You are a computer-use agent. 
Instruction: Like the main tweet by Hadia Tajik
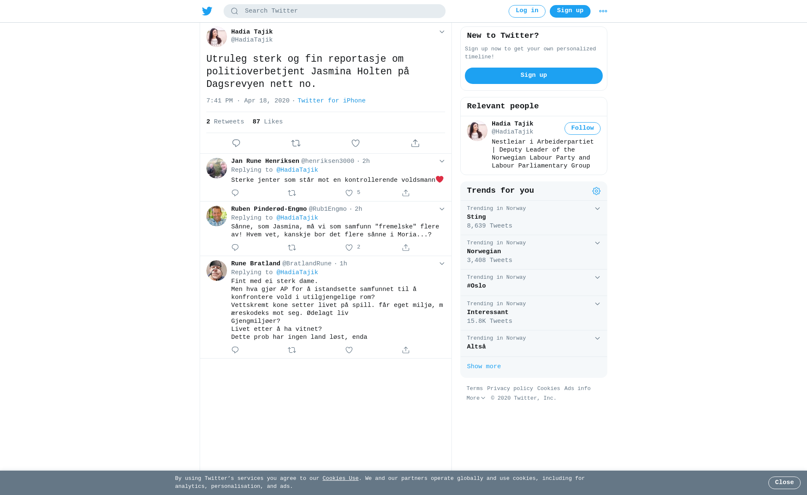(356, 143)
